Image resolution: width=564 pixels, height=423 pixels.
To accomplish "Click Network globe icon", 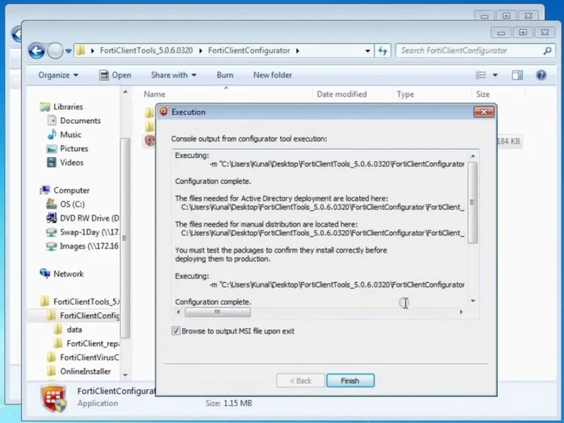I will pos(44,274).
